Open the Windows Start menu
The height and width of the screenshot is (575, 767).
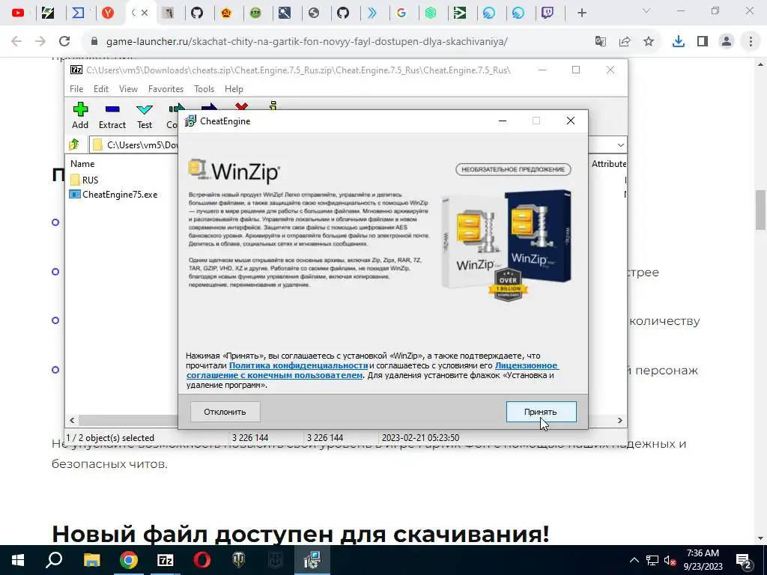18,560
